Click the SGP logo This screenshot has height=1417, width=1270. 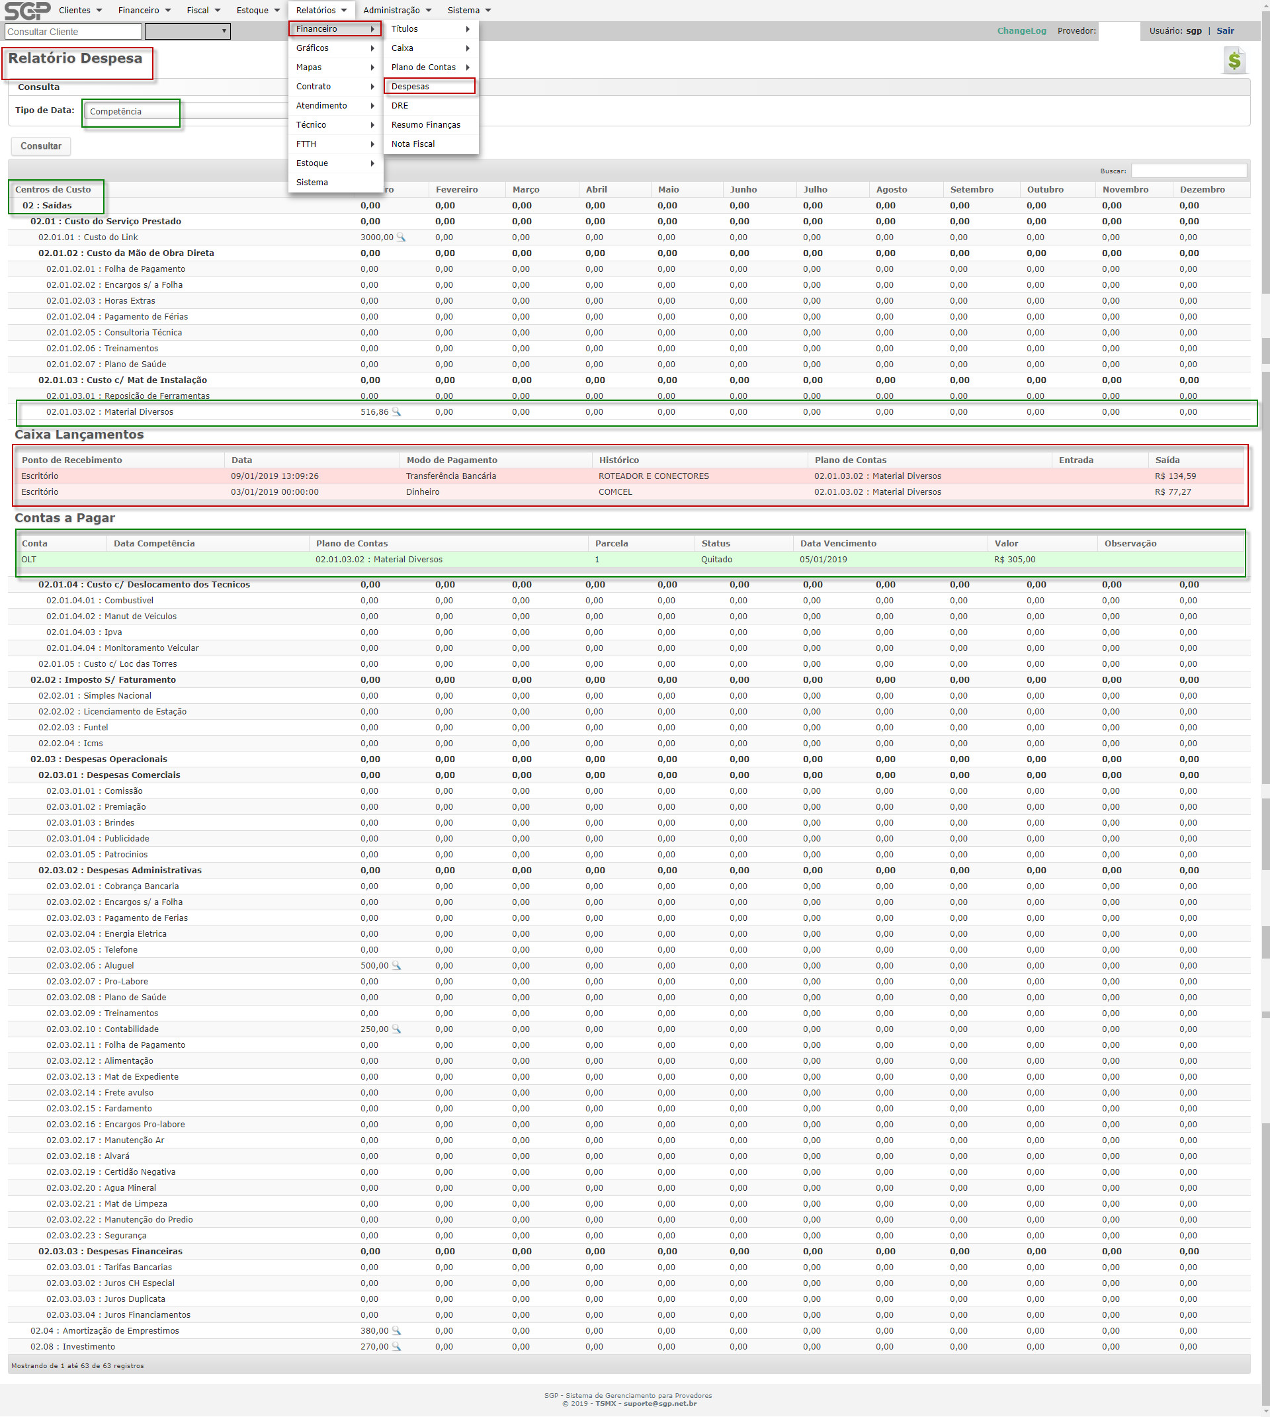pyautogui.click(x=27, y=11)
